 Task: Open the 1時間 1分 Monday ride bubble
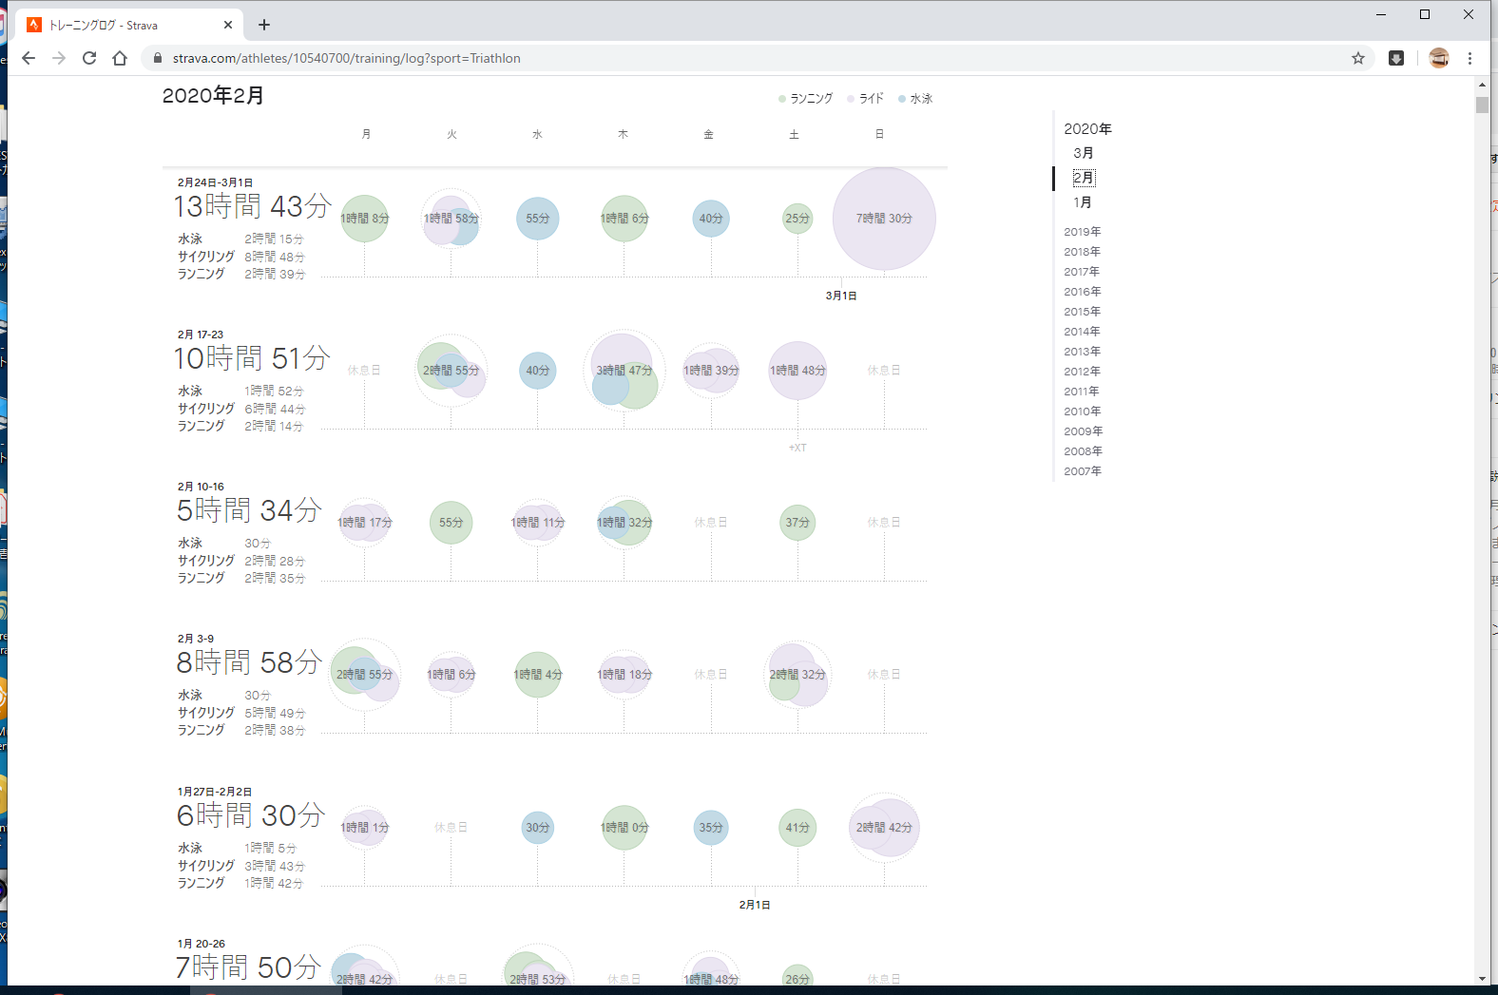point(364,828)
